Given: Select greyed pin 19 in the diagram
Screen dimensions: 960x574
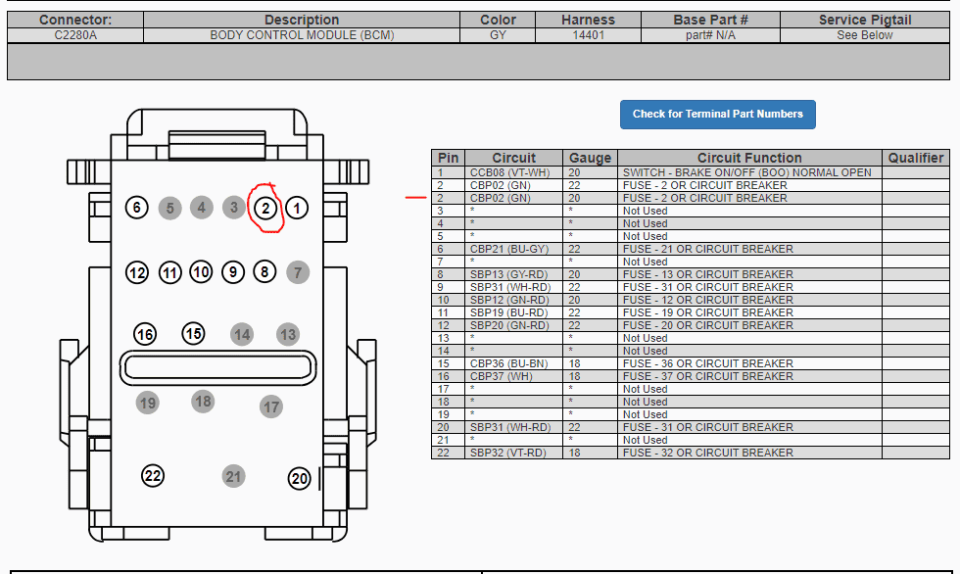Looking at the screenshot, I should 148,404.
